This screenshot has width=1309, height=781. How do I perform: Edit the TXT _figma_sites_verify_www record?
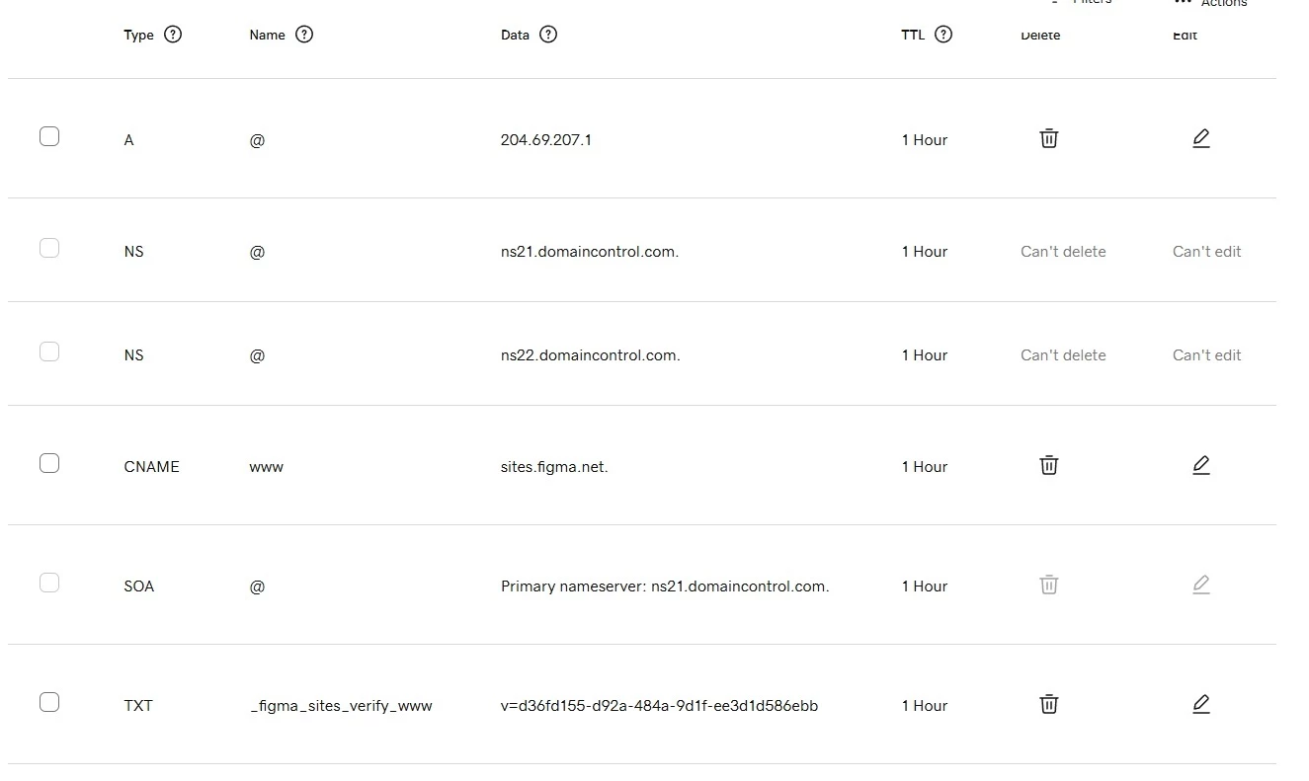pos(1201,704)
